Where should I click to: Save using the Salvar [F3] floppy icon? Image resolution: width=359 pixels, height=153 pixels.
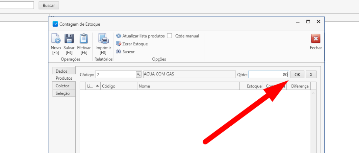click(69, 39)
